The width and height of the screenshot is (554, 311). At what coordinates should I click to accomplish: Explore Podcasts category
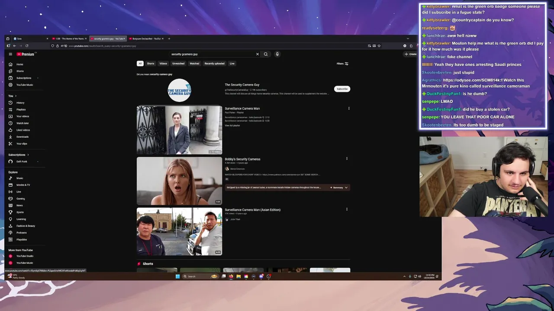(21, 233)
